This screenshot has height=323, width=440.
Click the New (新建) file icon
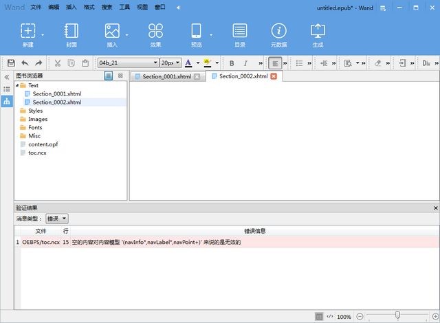click(27, 31)
